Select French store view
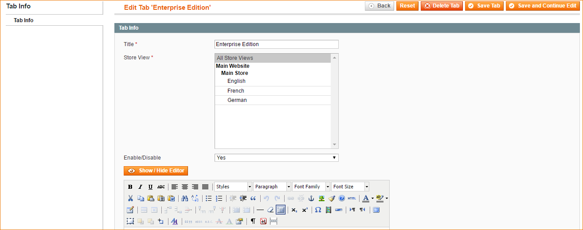This screenshot has width=583, height=230. (x=273, y=91)
